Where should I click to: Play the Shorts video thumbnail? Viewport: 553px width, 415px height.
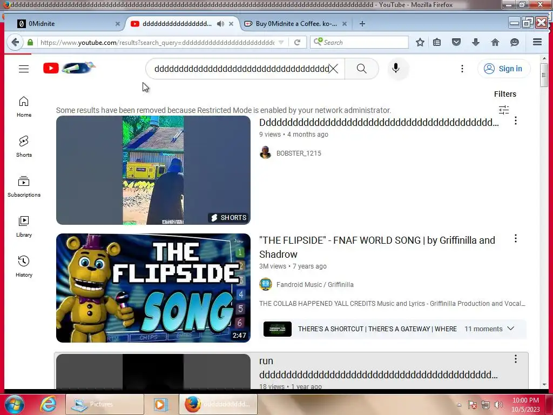pyautogui.click(x=153, y=170)
